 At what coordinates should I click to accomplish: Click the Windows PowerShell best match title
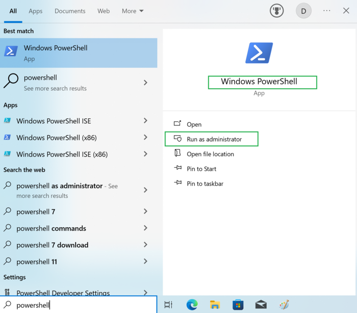56,48
